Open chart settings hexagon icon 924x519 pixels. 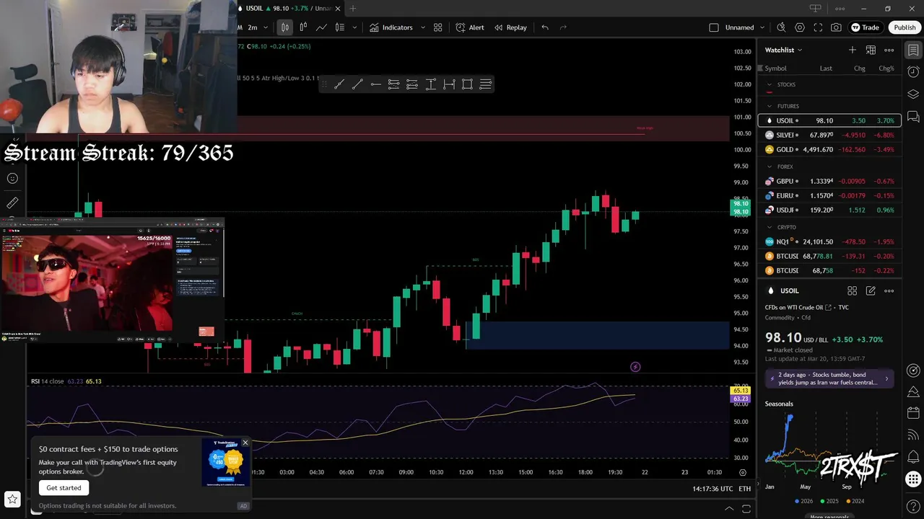coord(800,27)
